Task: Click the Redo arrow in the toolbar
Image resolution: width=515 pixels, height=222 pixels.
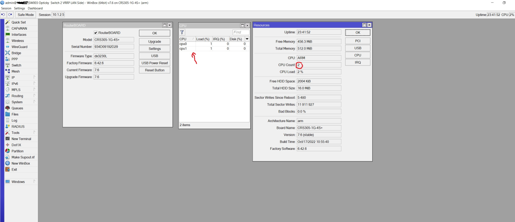Action: (10, 14)
